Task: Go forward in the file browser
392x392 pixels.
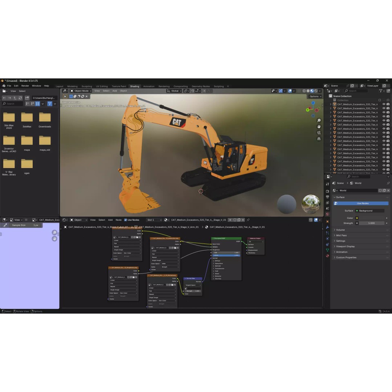Action: 9,98
